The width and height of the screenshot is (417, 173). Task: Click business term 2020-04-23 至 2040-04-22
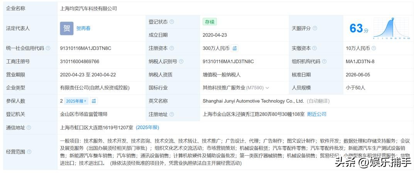(x=88, y=75)
